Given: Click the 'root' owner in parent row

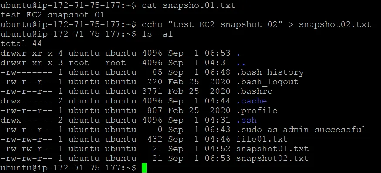Looking at the screenshot, I should [x=79, y=63].
